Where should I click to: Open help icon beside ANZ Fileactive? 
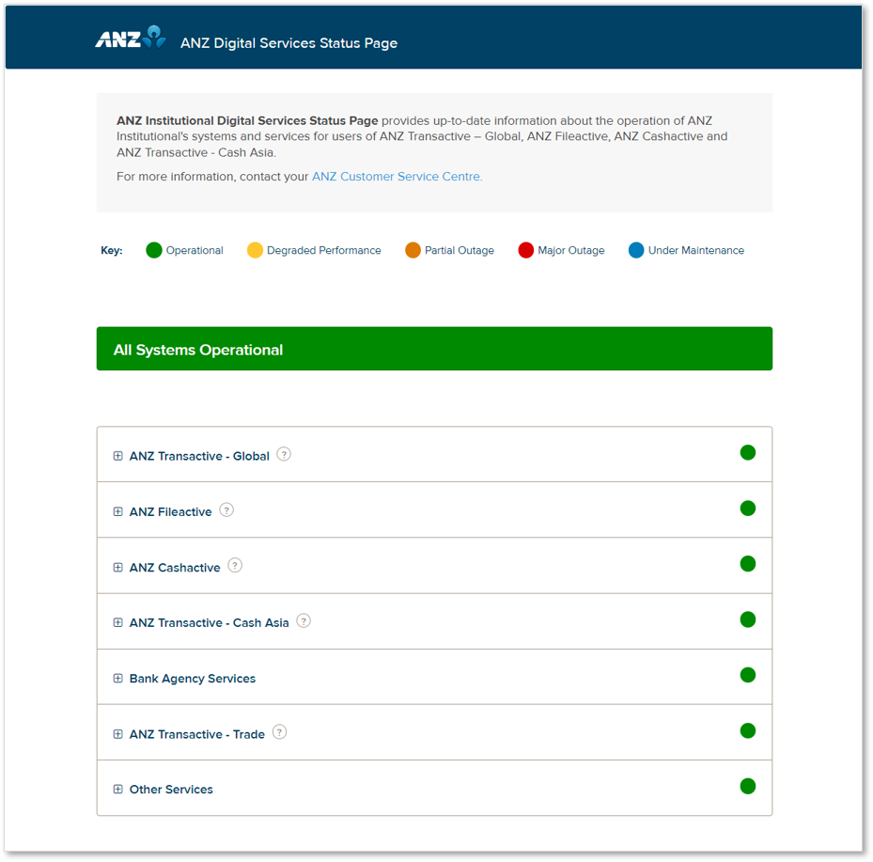(x=226, y=510)
